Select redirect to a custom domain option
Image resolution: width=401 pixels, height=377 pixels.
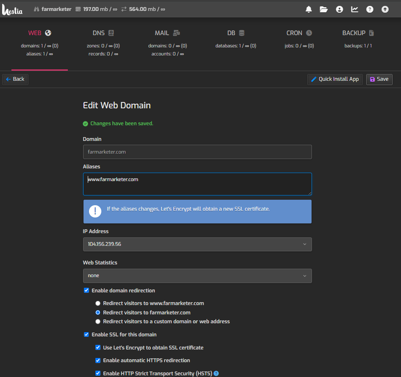[x=97, y=322]
